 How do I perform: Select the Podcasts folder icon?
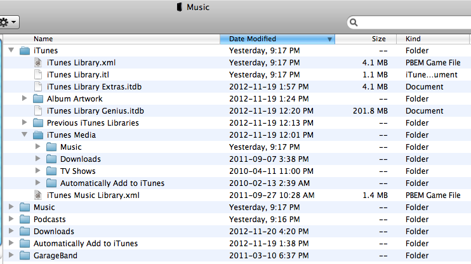(x=25, y=219)
